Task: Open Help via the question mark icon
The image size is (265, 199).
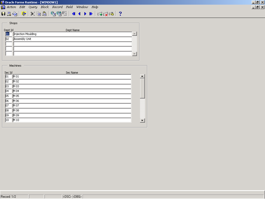Action: (120, 14)
